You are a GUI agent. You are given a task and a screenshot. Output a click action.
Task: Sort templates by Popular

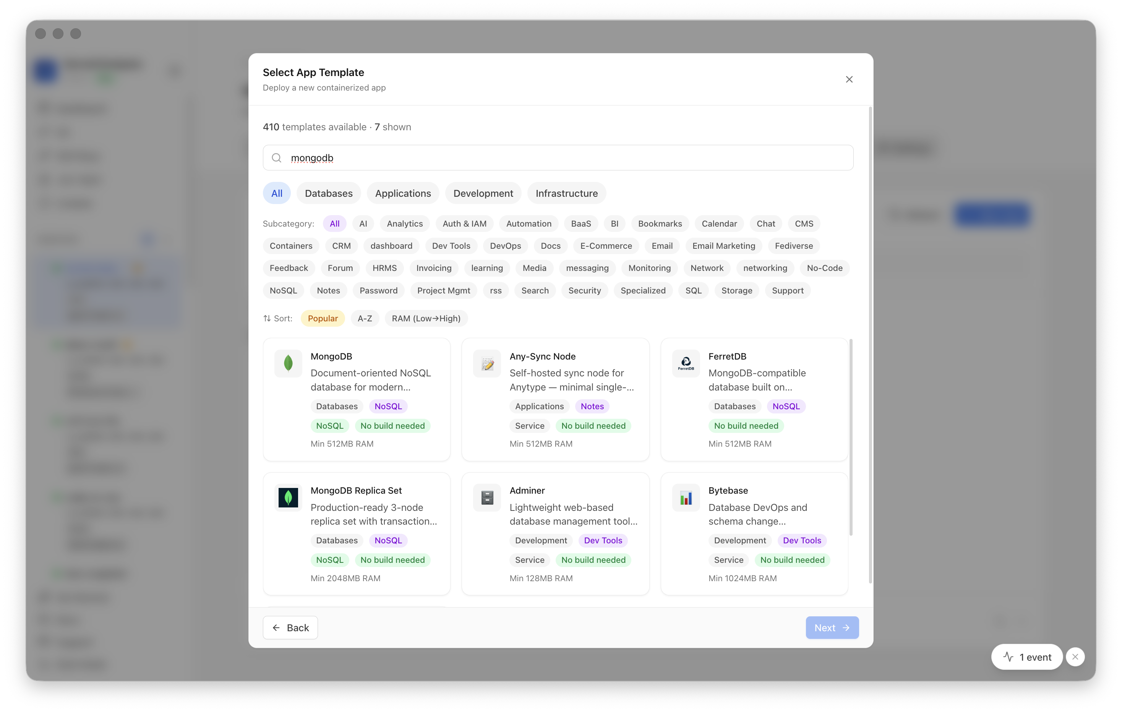[323, 318]
